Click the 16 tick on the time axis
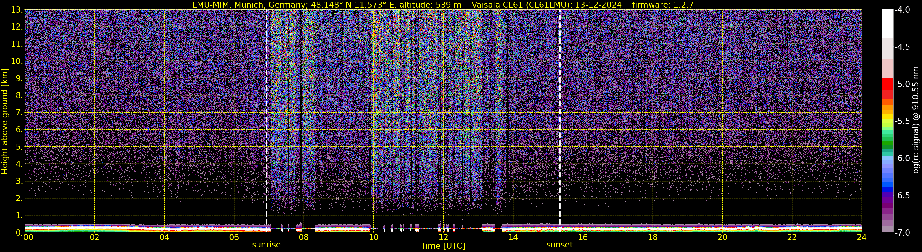 [583, 237]
